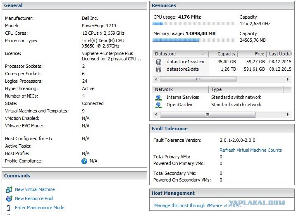The height and width of the screenshot is (215, 296).
Task: Click the 4176 MHz CPU usage value
Action: click(189, 17)
